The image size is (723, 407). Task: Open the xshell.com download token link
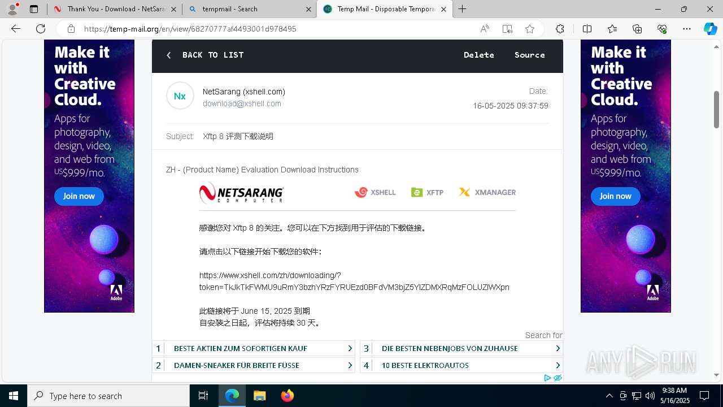pos(354,282)
